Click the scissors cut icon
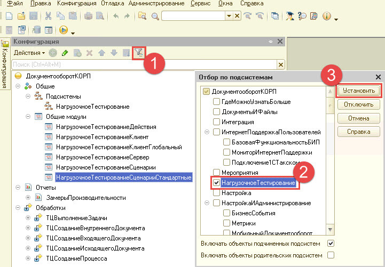 tap(48, 17)
